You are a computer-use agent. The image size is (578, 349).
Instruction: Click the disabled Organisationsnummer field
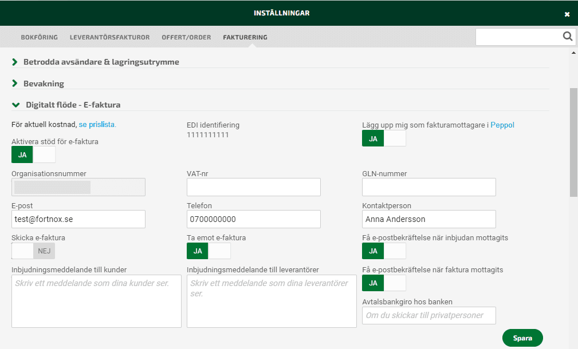(78, 187)
